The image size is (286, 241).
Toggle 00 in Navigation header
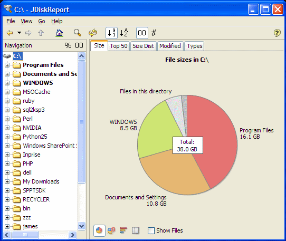79,45
